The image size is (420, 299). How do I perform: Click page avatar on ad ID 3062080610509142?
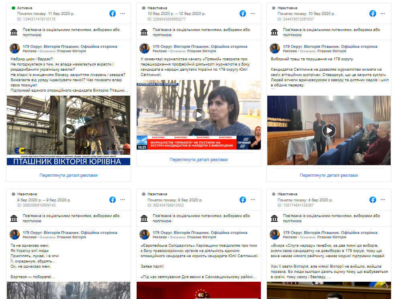click(14, 235)
